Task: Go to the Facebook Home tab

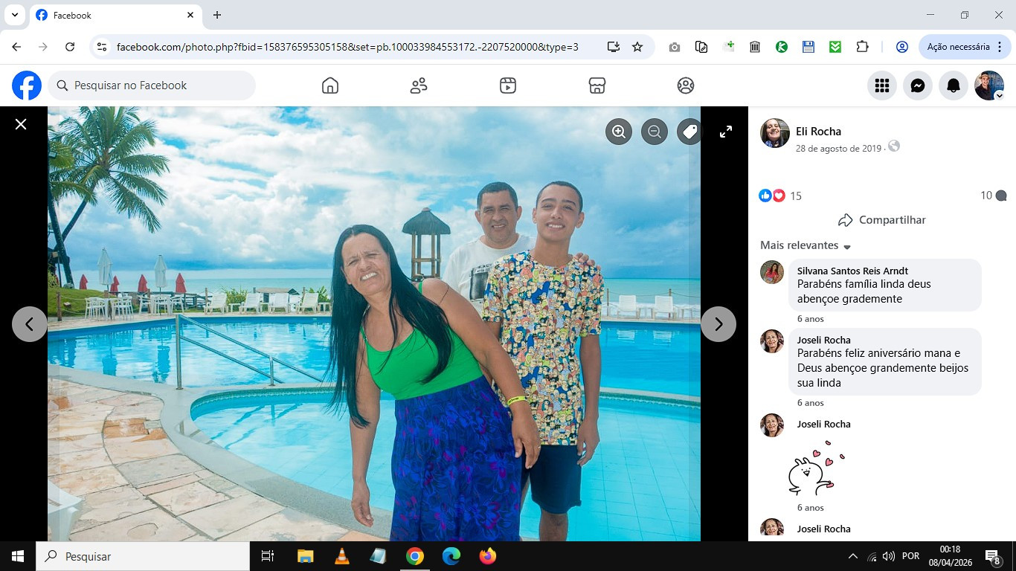Action: click(x=330, y=86)
